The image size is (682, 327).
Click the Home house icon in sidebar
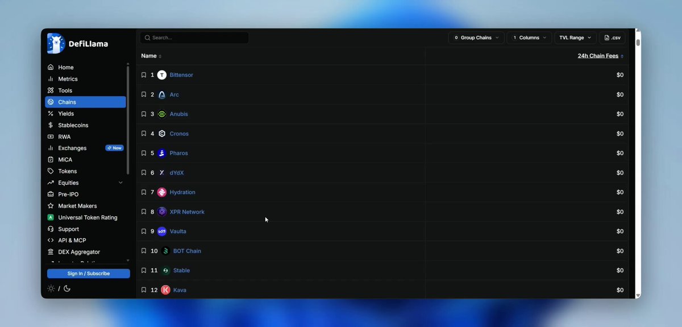(51, 67)
